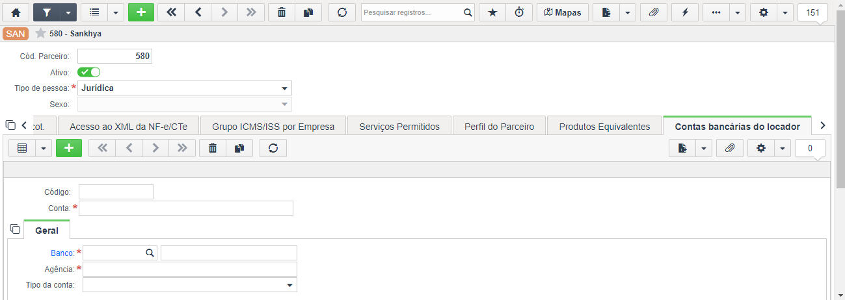The height and width of the screenshot is (300, 845).
Task: Add a new bank account with green plus
Action: pyautogui.click(x=69, y=148)
